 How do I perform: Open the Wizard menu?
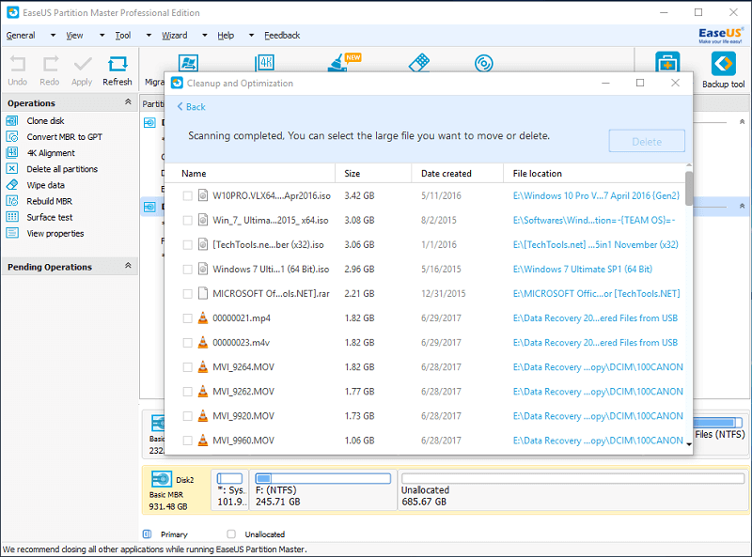tap(174, 36)
